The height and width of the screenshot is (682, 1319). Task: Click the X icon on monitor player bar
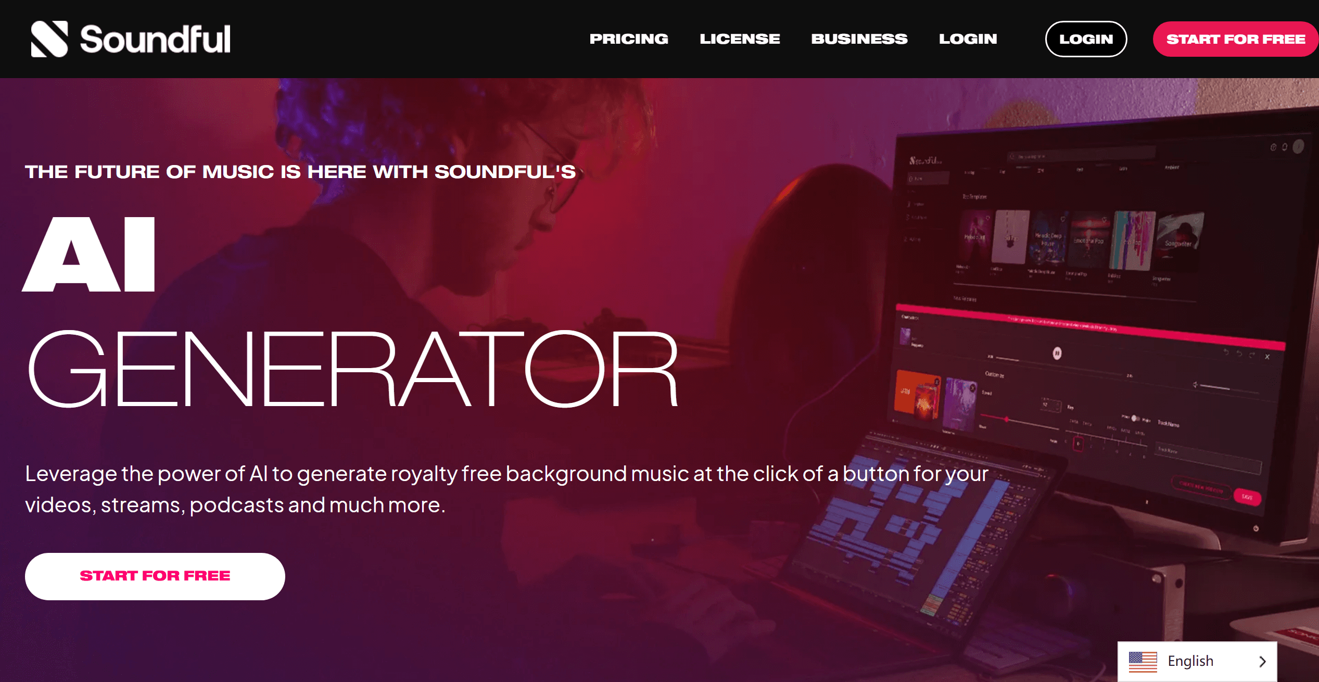coord(1267,357)
